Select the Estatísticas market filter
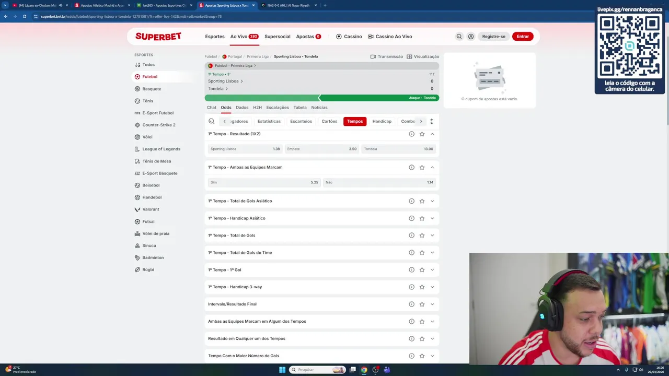The height and width of the screenshot is (376, 669). (x=269, y=121)
